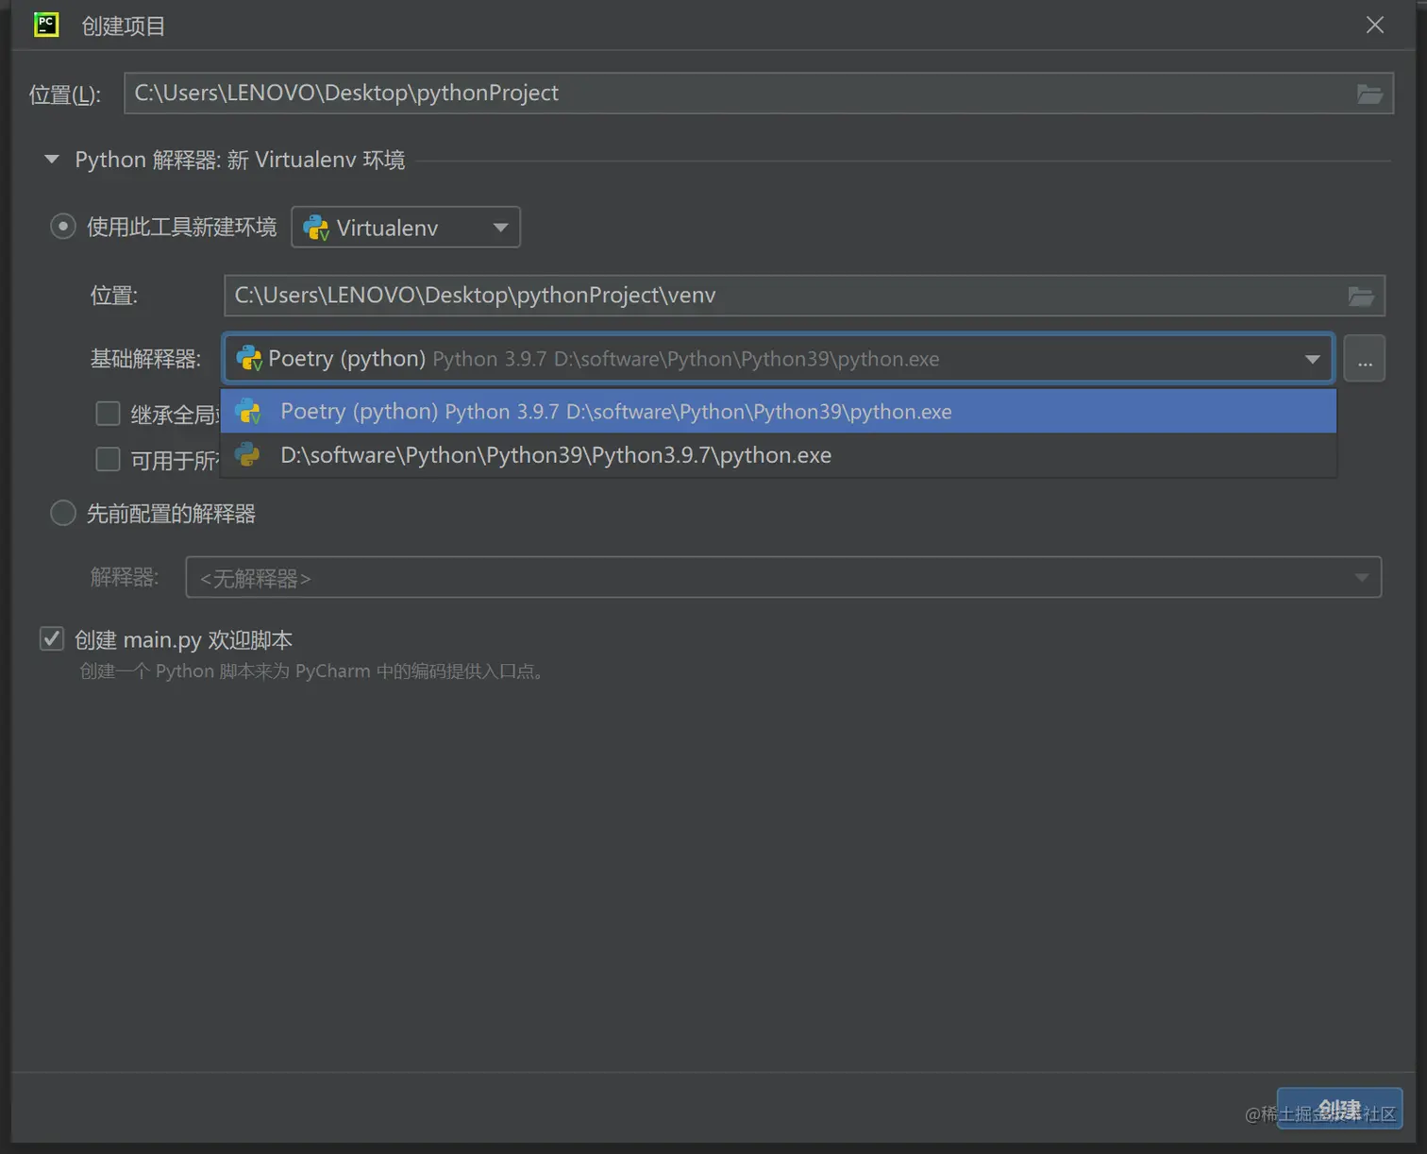The image size is (1427, 1154).
Task: Close the create project dialog
Action: click(1375, 25)
